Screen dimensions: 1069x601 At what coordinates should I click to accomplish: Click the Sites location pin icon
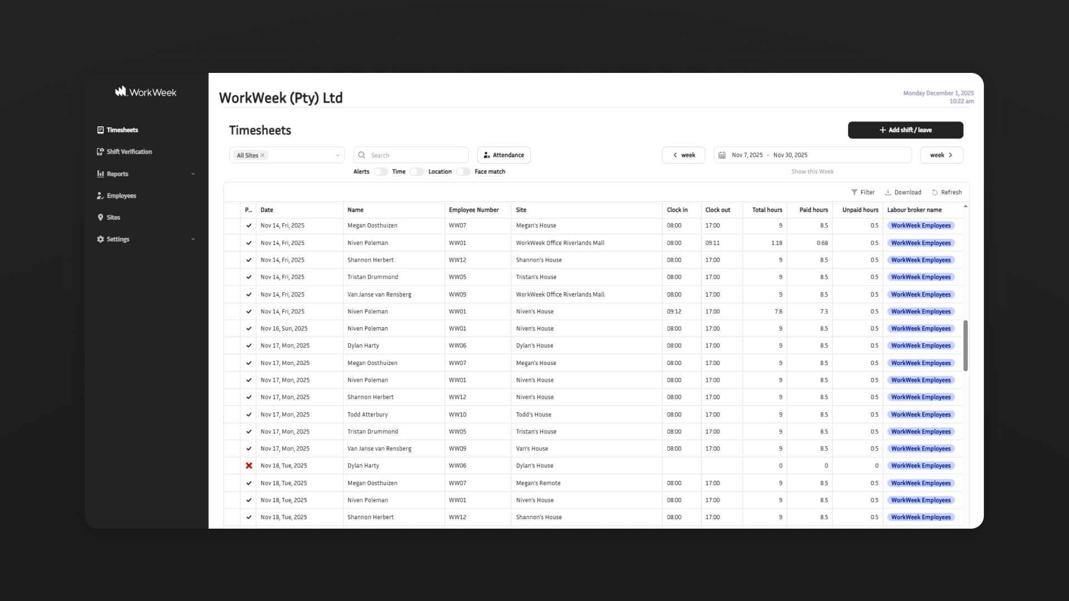click(100, 218)
